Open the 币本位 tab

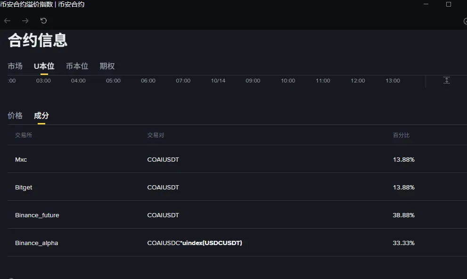coord(77,66)
